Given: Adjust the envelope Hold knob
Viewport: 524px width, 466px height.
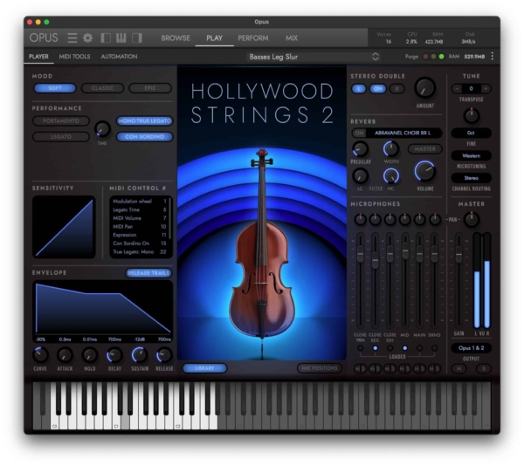Looking at the screenshot, I should (90, 355).
